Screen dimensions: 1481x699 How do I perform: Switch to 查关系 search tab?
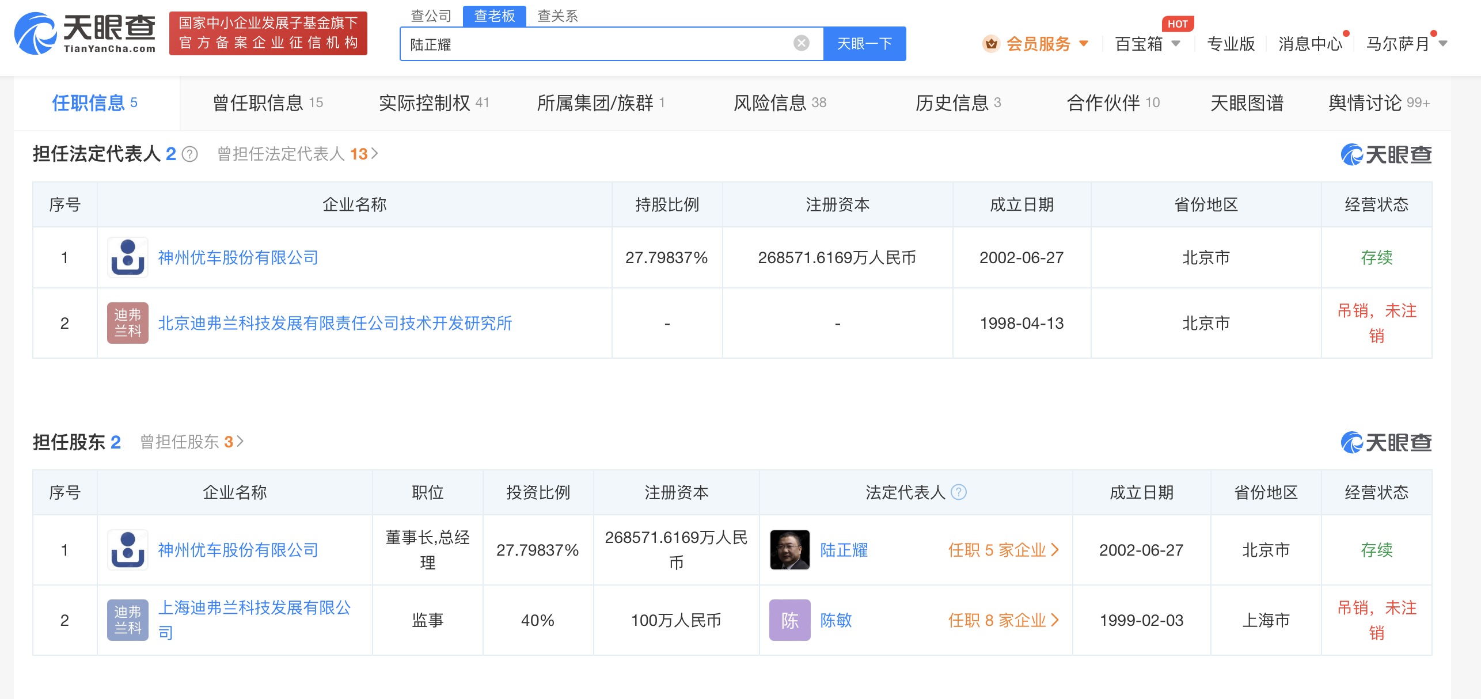[x=557, y=16]
